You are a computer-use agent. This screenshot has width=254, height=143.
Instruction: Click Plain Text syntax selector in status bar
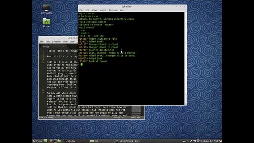(136, 118)
